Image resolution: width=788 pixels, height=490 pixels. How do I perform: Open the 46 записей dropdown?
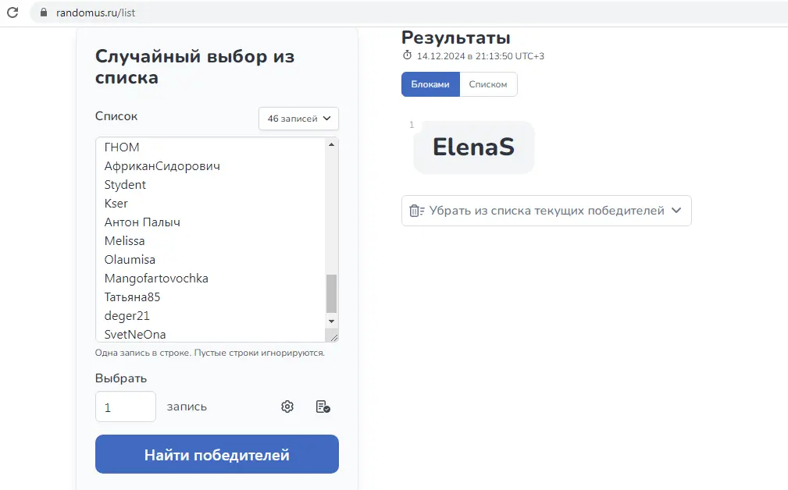[x=298, y=119]
